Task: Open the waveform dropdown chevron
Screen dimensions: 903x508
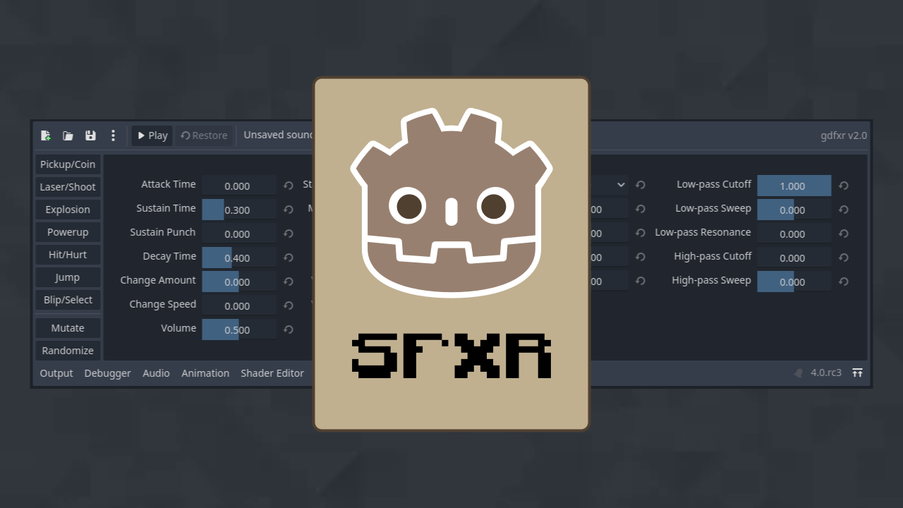Action: 621,185
